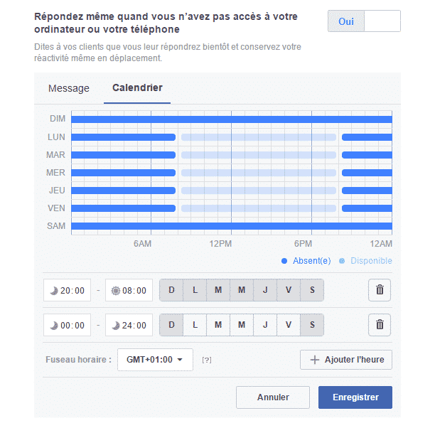Screen dimensions: 435x428
Task: Click the sun icon beside 08:00
Action: [116, 290]
